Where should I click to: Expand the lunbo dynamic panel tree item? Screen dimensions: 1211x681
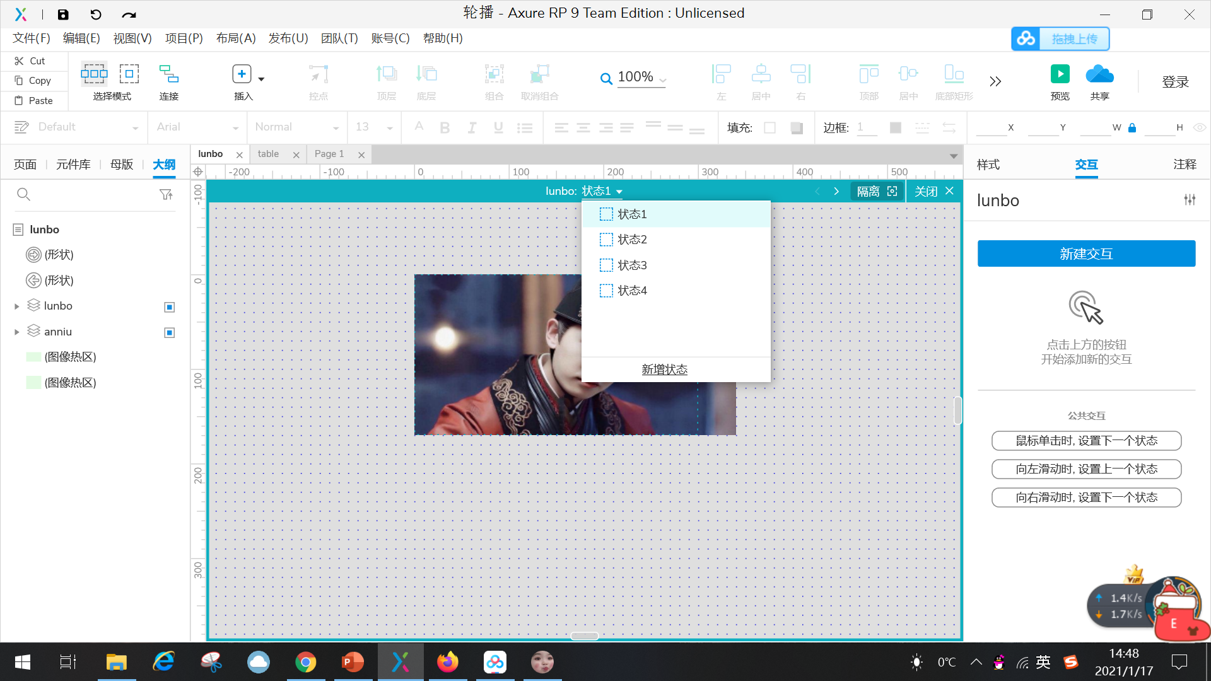point(17,306)
